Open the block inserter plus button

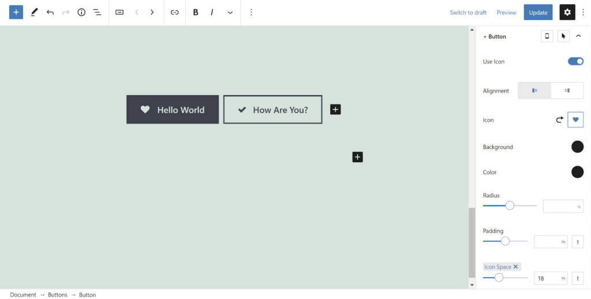16,12
